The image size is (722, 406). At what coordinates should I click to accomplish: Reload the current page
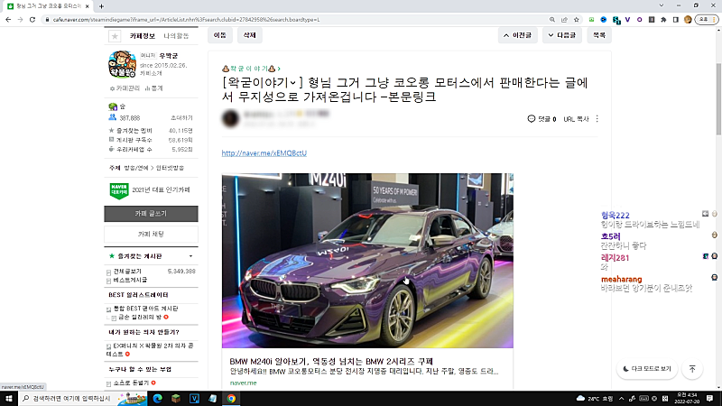coord(32,20)
